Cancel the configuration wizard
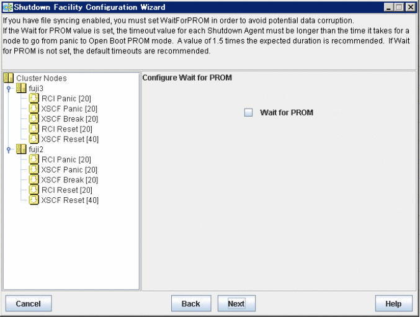This screenshot has width=420, height=317. (x=29, y=303)
